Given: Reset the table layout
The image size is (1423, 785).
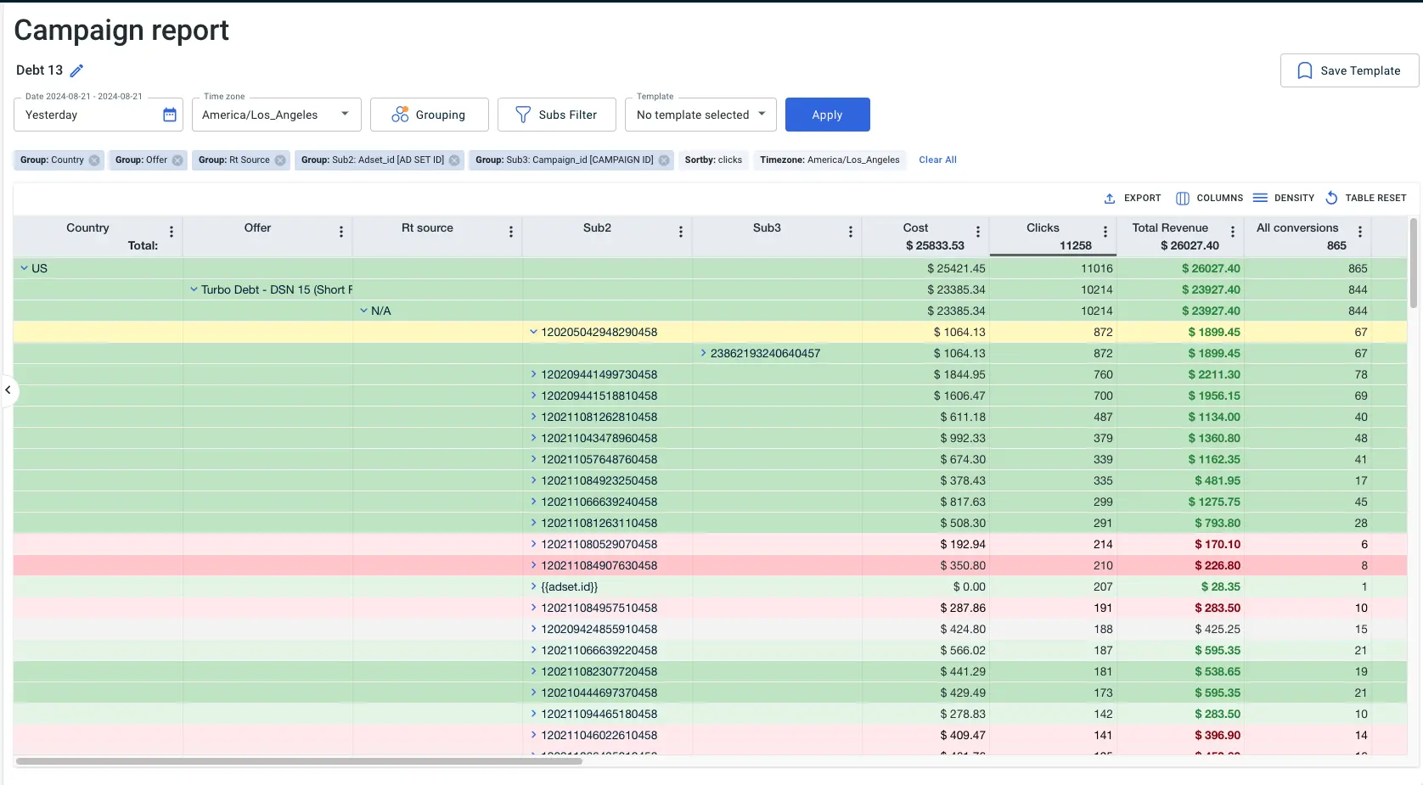Looking at the screenshot, I should click(1365, 198).
